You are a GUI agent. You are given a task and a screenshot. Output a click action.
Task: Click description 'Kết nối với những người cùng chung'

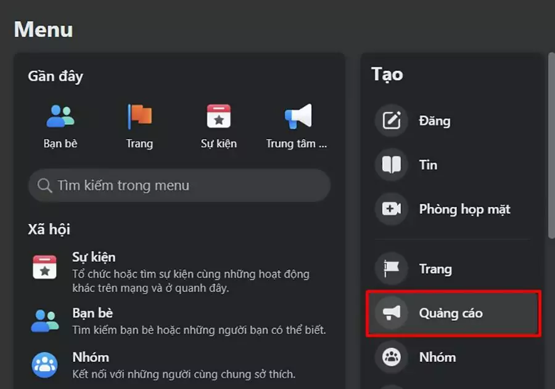(184, 374)
